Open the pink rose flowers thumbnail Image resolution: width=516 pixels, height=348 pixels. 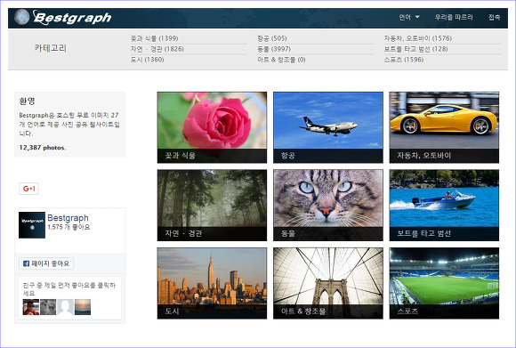point(212,127)
